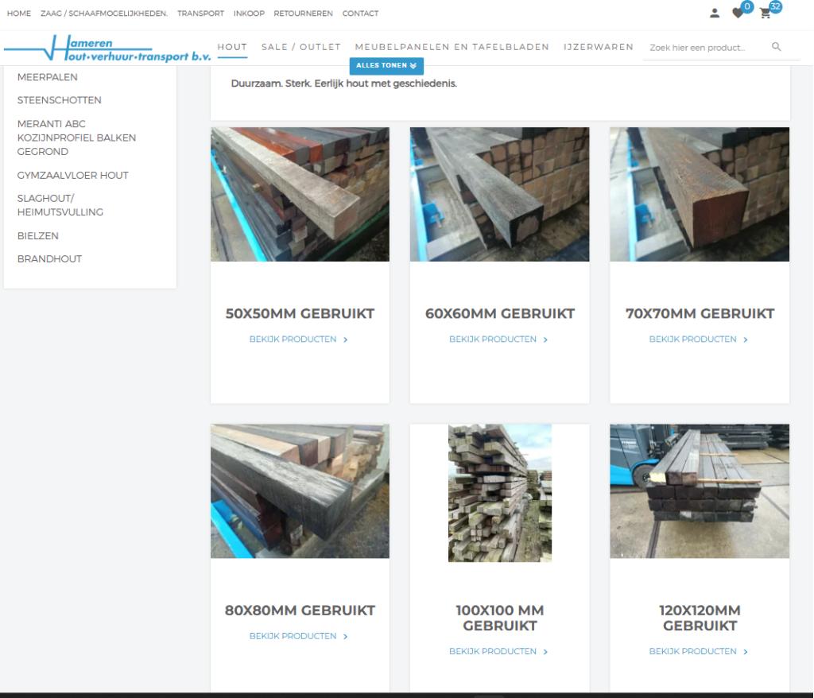Open the 120x120mm Gebruikt product photo

click(x=699, y=491)
